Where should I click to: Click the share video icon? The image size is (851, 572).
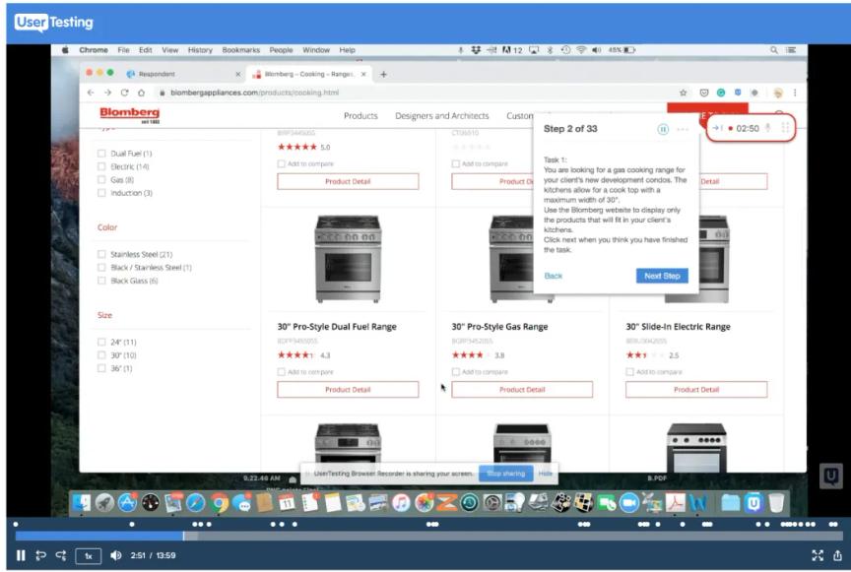click(837, 555)
